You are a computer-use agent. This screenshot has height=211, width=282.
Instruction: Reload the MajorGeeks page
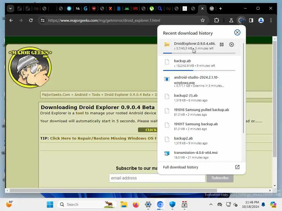point(31,20)
